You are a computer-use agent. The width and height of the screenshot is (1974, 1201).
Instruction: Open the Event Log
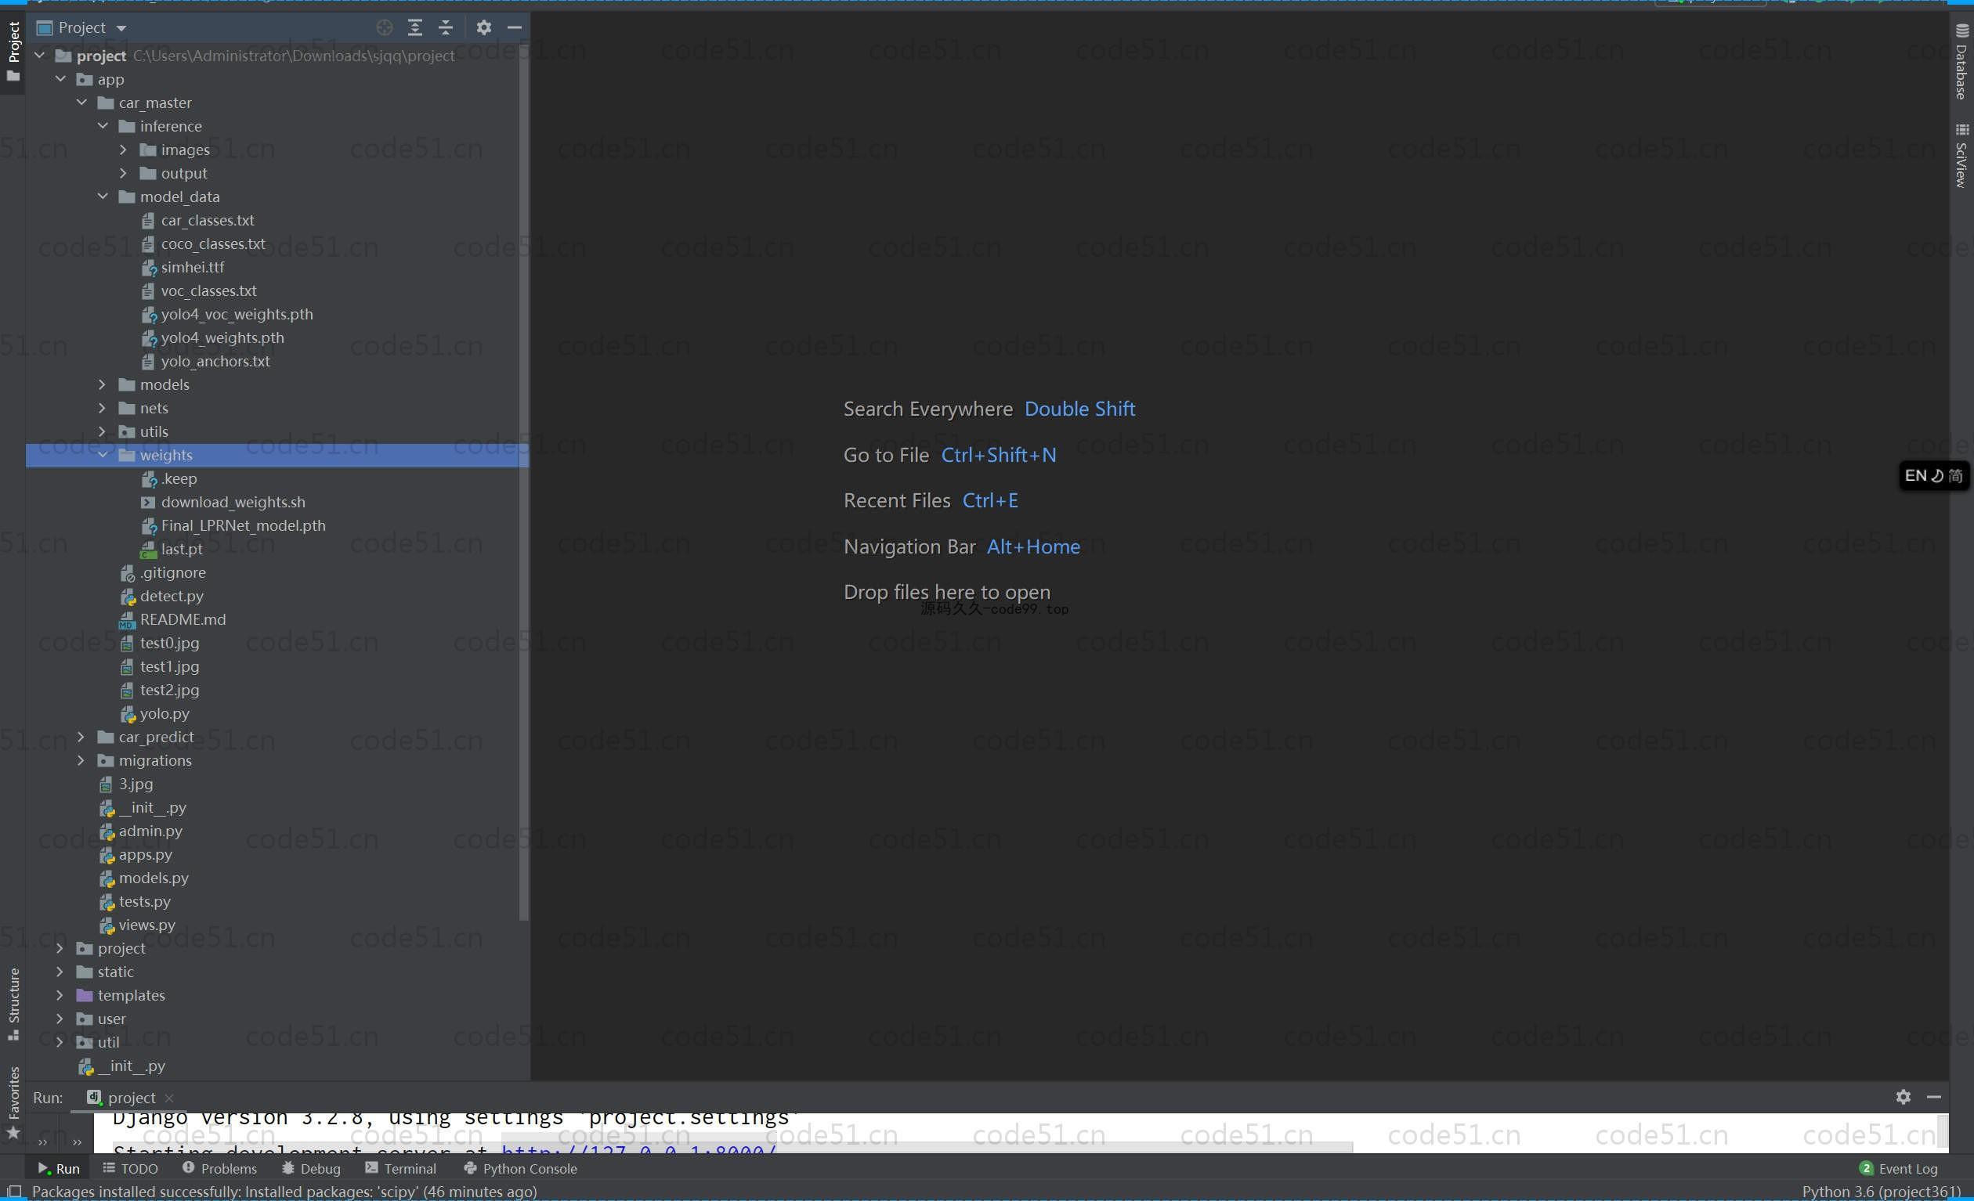click(1898, 1169)
